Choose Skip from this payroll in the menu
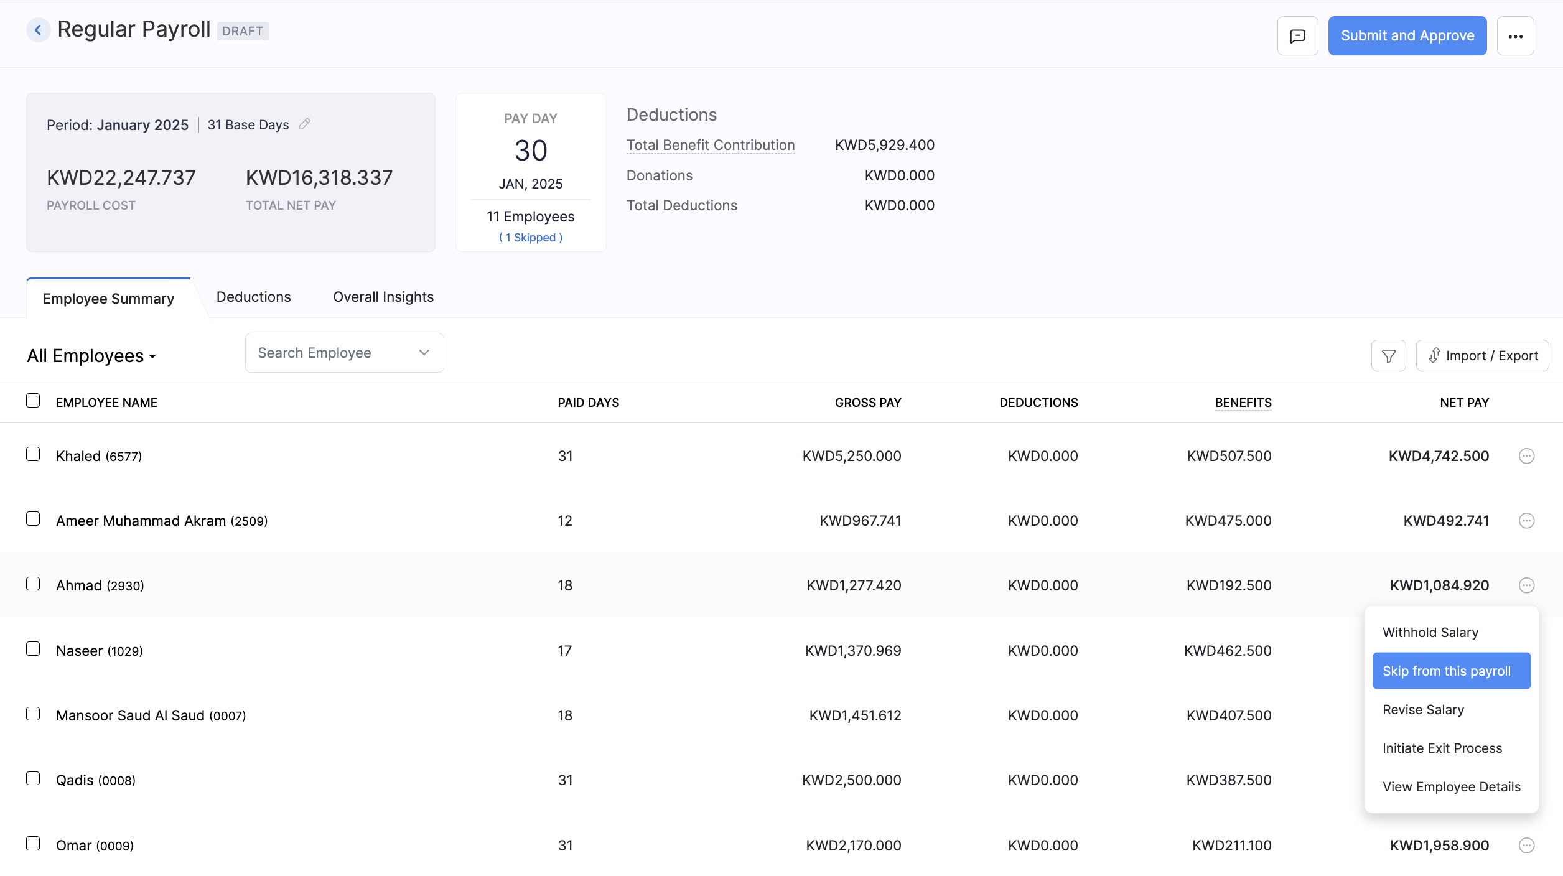Screen dimensions: 1563x876 (1451, 671)
